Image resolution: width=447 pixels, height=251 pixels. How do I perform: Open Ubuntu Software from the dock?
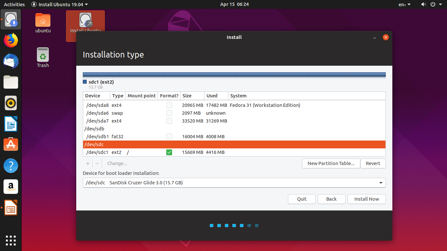tap(11, 144)
